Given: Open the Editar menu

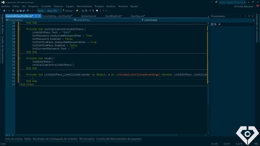Looking at the screenshot, I should coord(16,6).
